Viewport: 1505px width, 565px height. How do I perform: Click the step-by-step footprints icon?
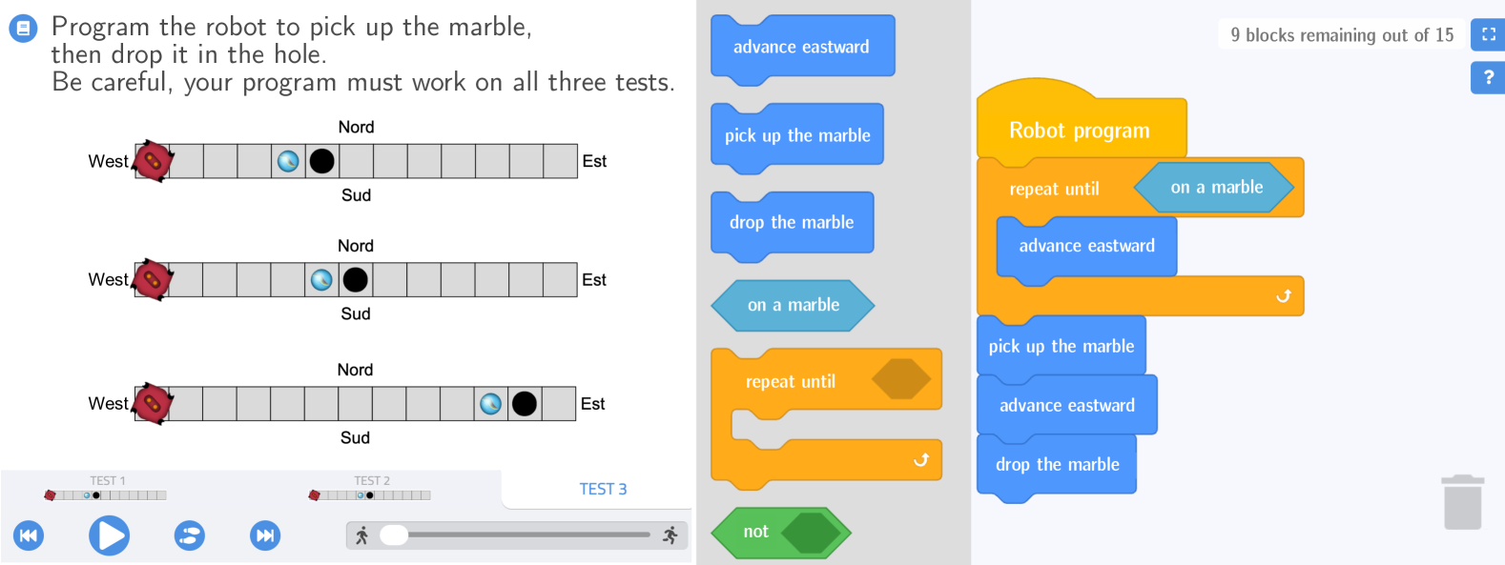(190, 535)
